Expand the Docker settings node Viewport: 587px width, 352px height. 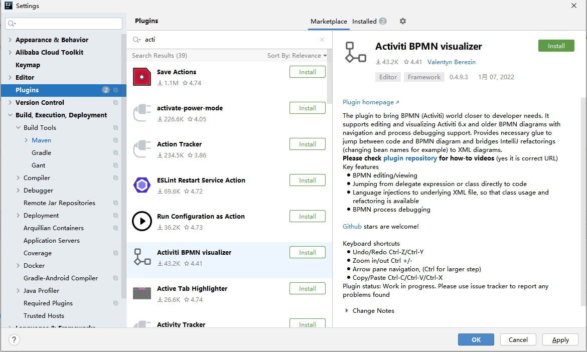coord(18,266)
